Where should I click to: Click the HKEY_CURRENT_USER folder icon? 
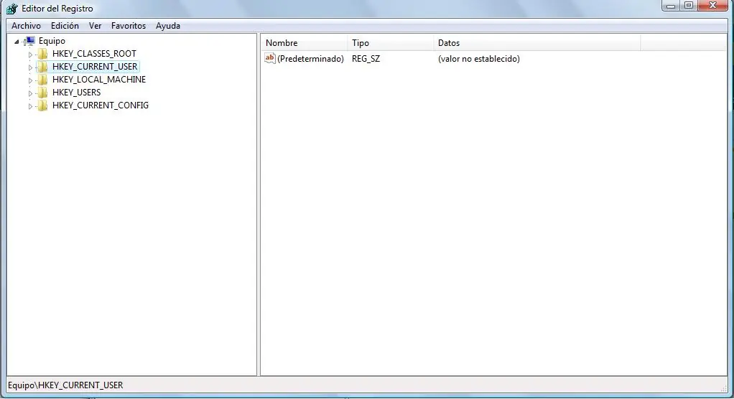pyautogui.click(x=42, y=67)
